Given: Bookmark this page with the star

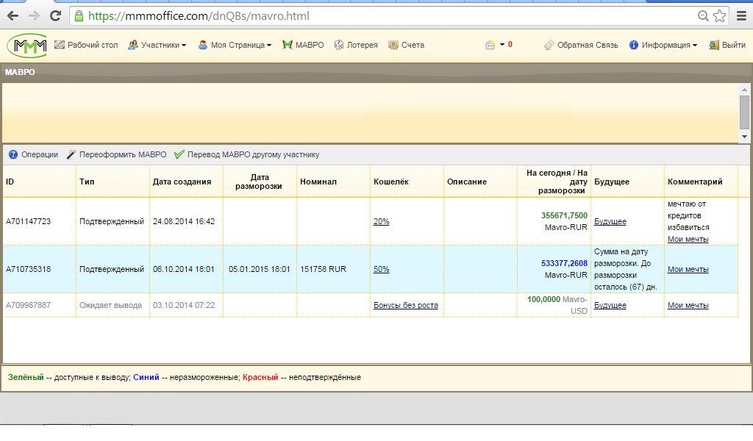Looking at the screenshot, I should coord(719,16).
